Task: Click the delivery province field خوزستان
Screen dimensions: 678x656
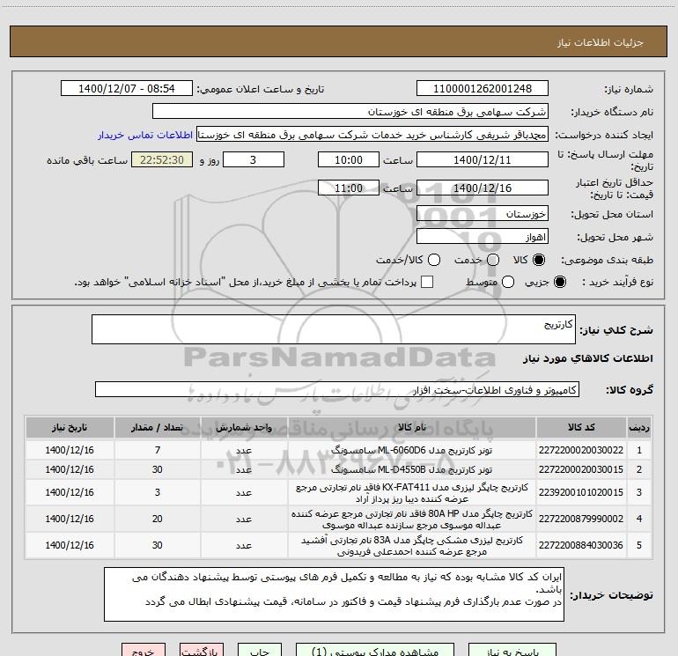Action: [483, 214]
